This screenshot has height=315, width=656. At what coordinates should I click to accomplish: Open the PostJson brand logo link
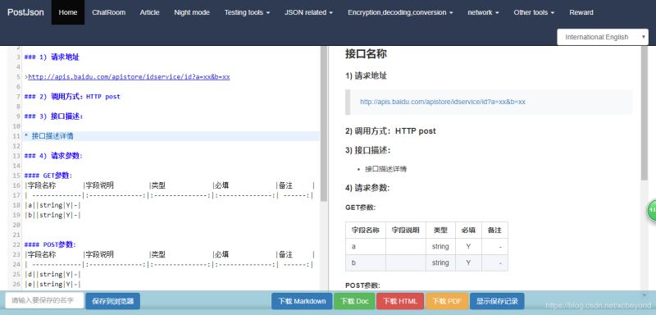[x=25, y=12]
